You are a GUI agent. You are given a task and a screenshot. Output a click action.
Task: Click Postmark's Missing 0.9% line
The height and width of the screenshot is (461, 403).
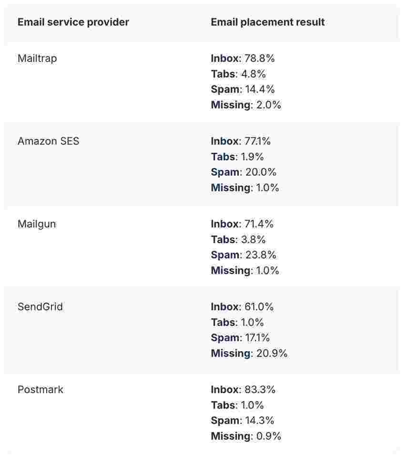click(246, 436)
